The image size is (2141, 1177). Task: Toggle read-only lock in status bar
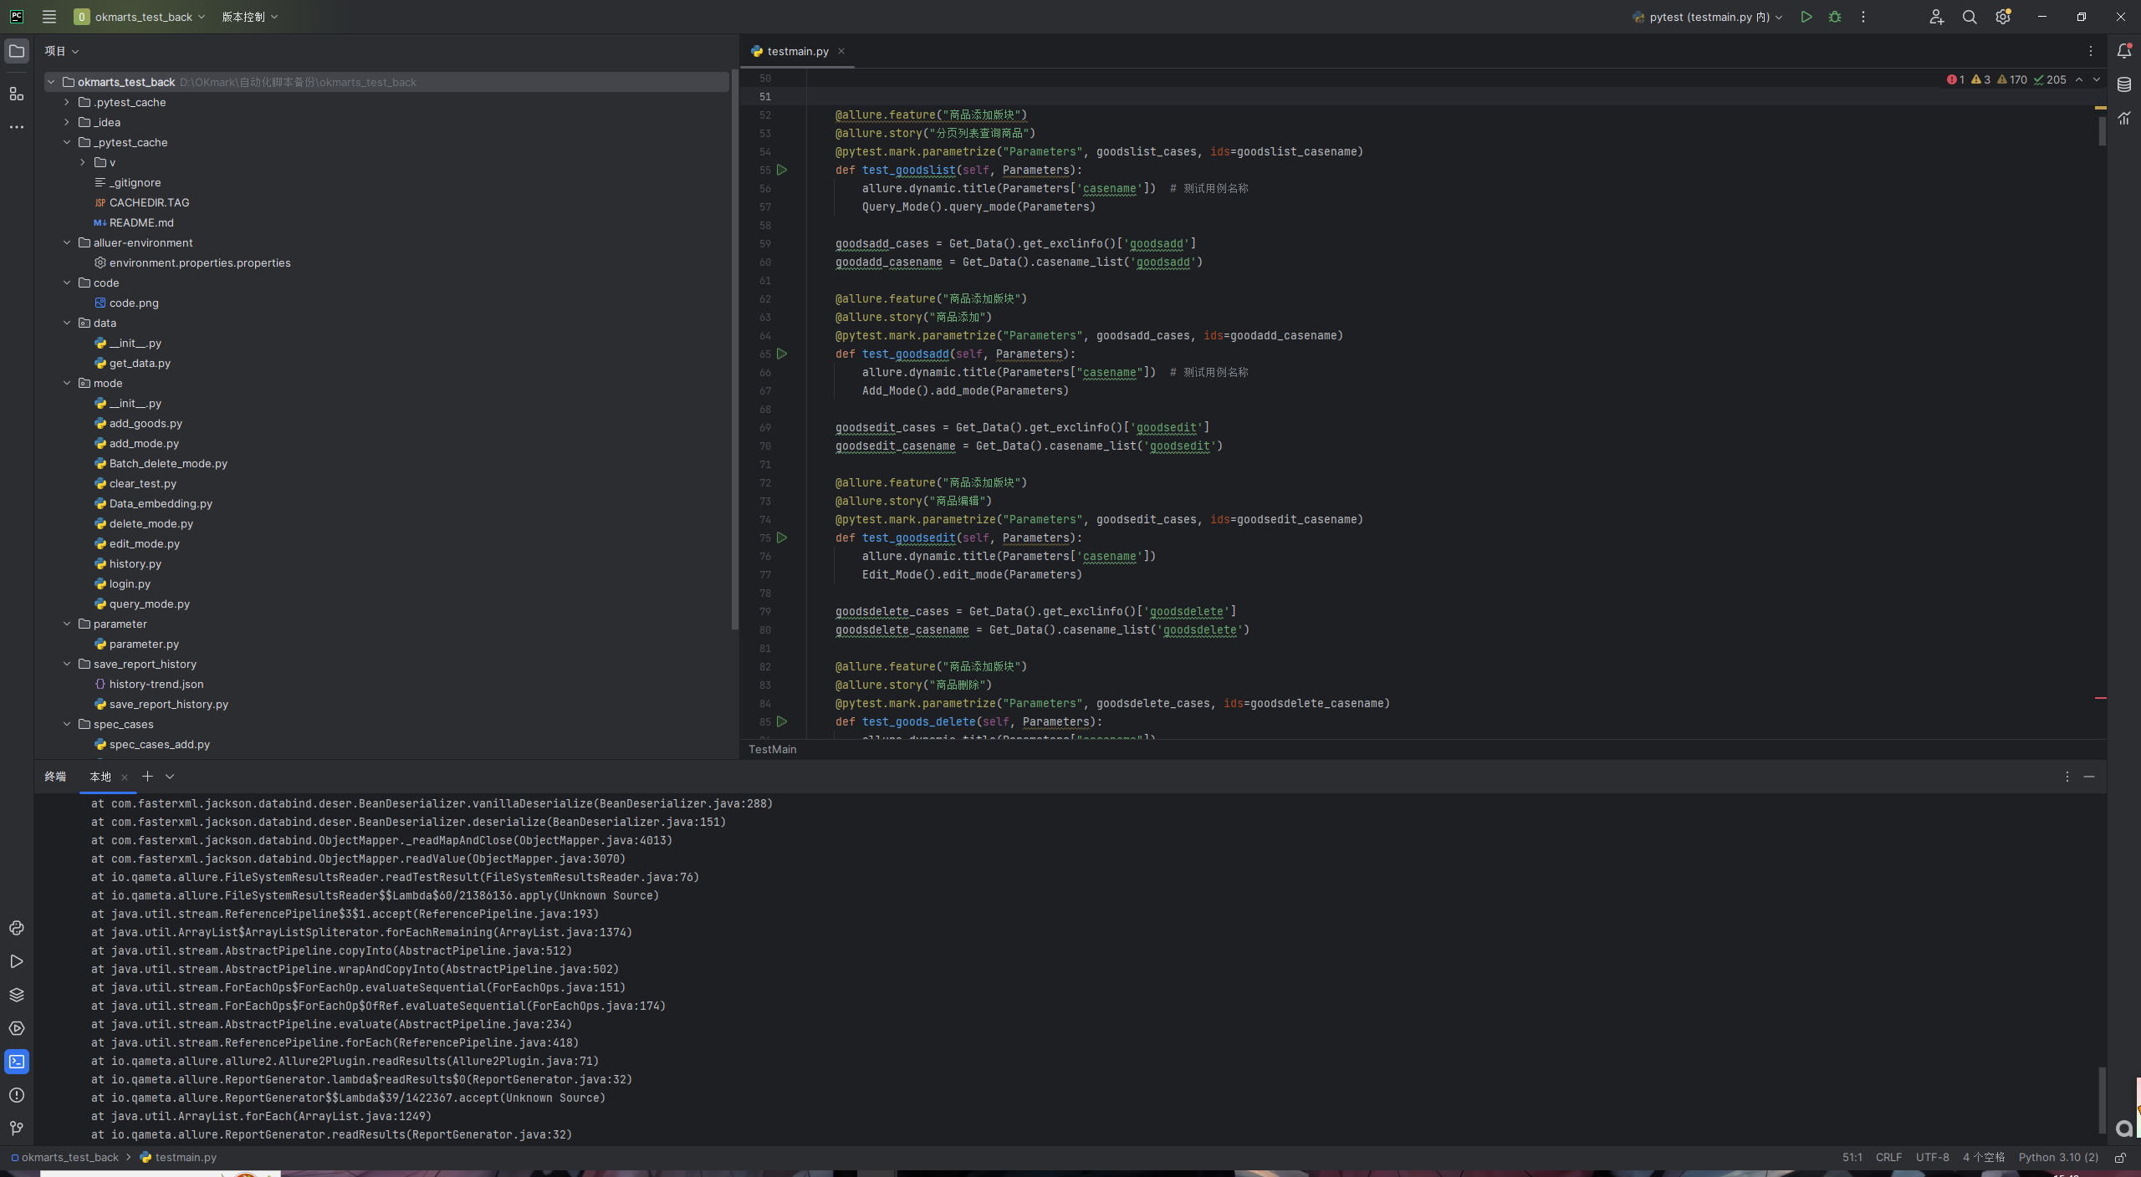tap(2121, 1158)
